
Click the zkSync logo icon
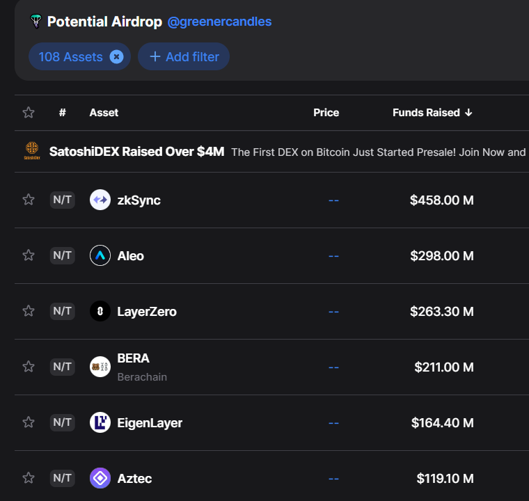[100, 200]
